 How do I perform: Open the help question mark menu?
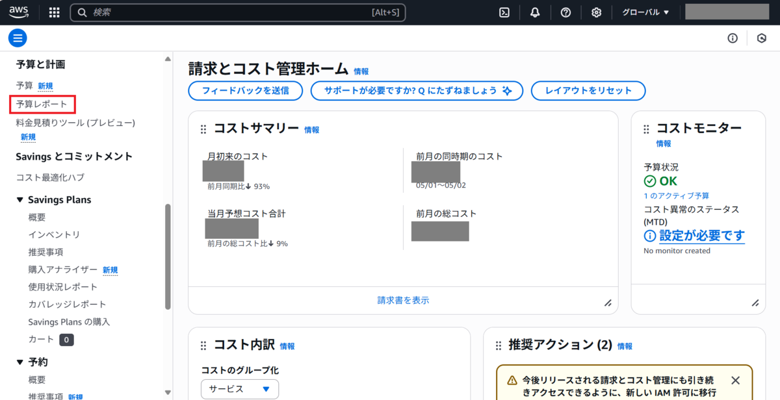tap(565, 12)
